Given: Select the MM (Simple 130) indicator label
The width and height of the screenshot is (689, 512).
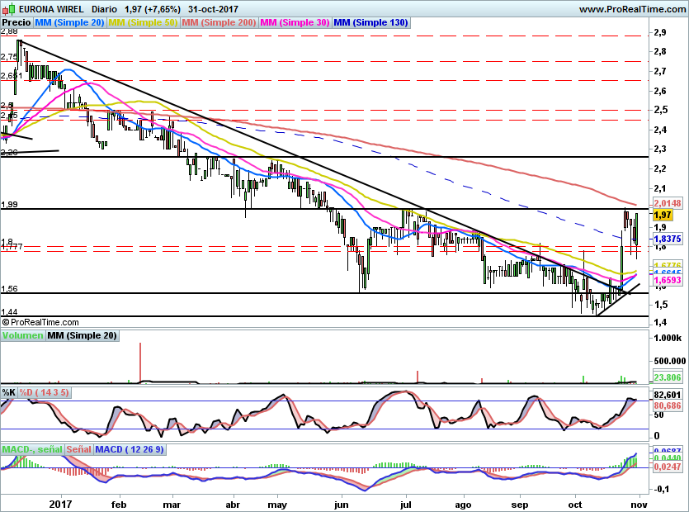Looking at the screenshot, I should 370,23.
